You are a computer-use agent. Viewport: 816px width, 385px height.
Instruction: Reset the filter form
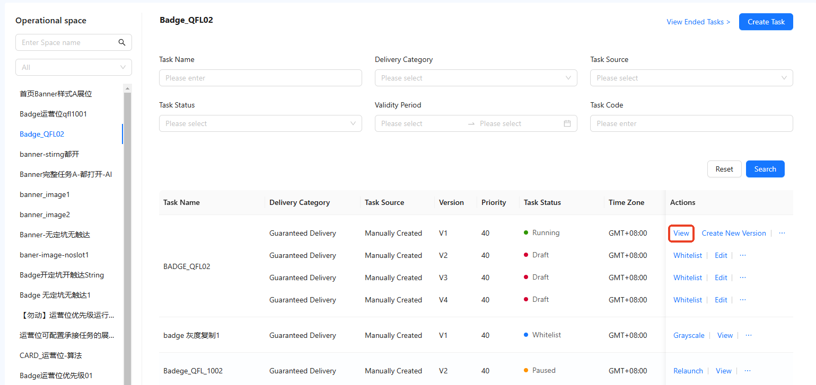724,169
